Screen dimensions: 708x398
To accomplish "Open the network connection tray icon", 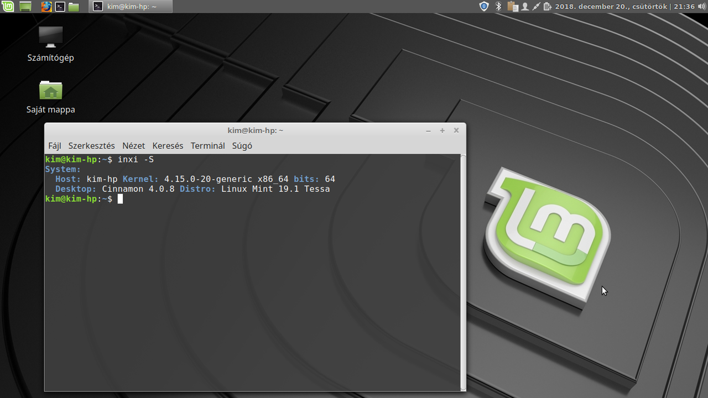I will tap(536, 7).
